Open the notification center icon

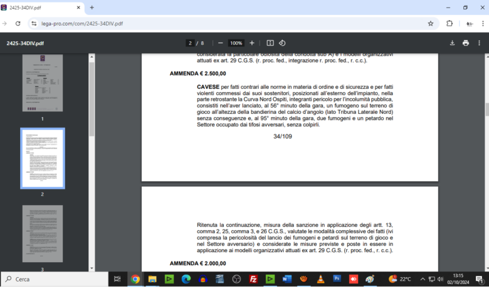pos(480,280)
